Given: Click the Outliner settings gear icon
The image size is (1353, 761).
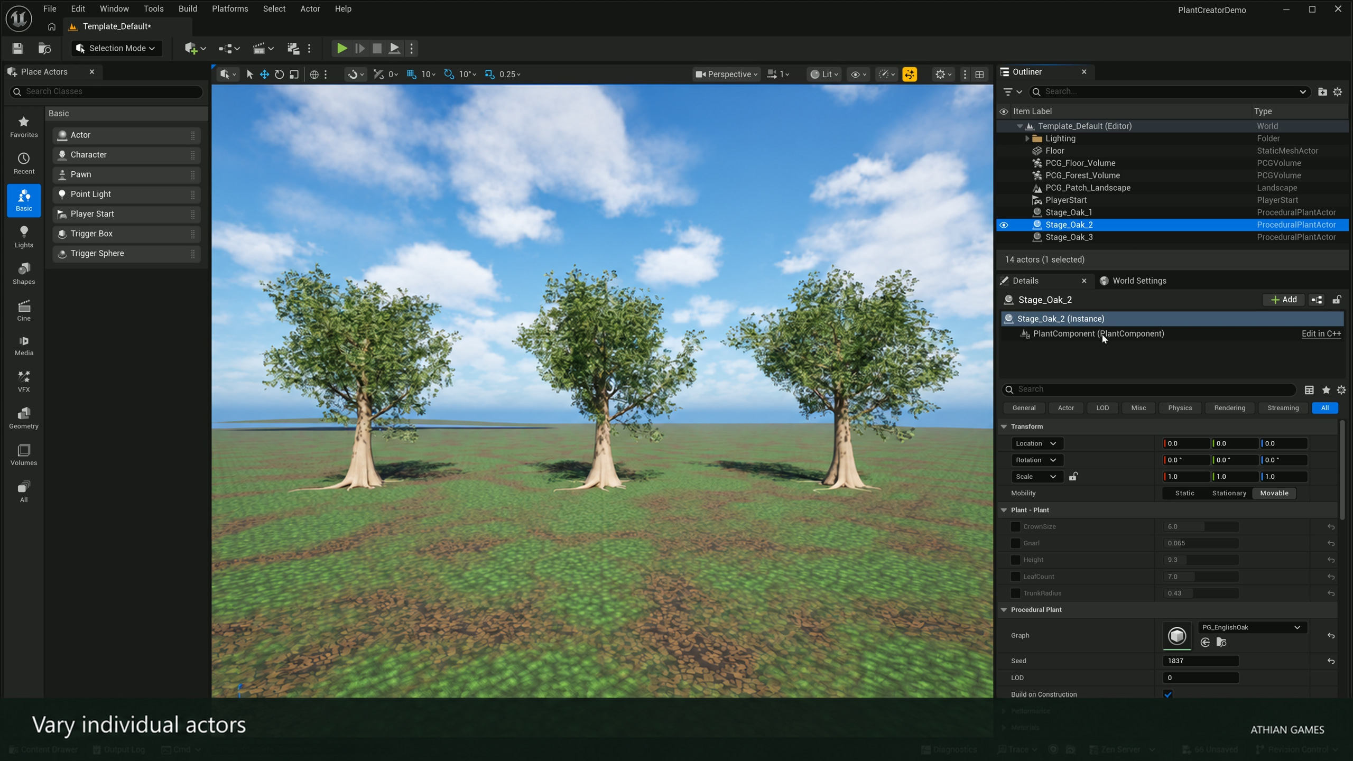Looking at the screenshot, I should pyautogui.click(x=1338, y=92).
